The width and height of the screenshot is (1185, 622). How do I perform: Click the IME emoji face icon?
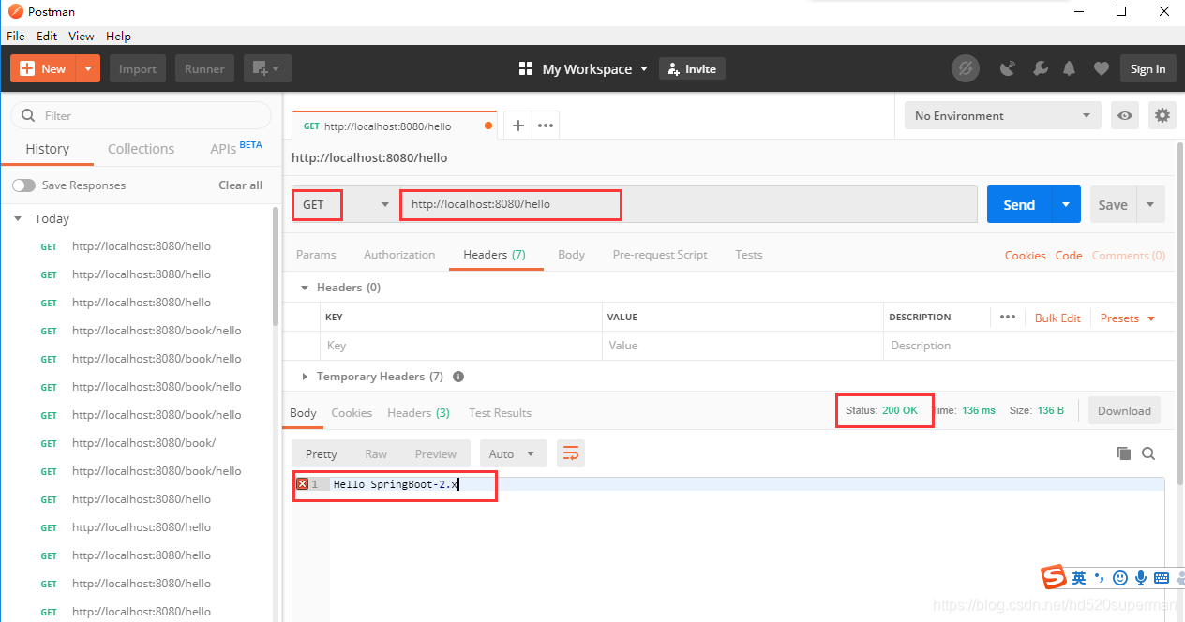point(1121,578)
